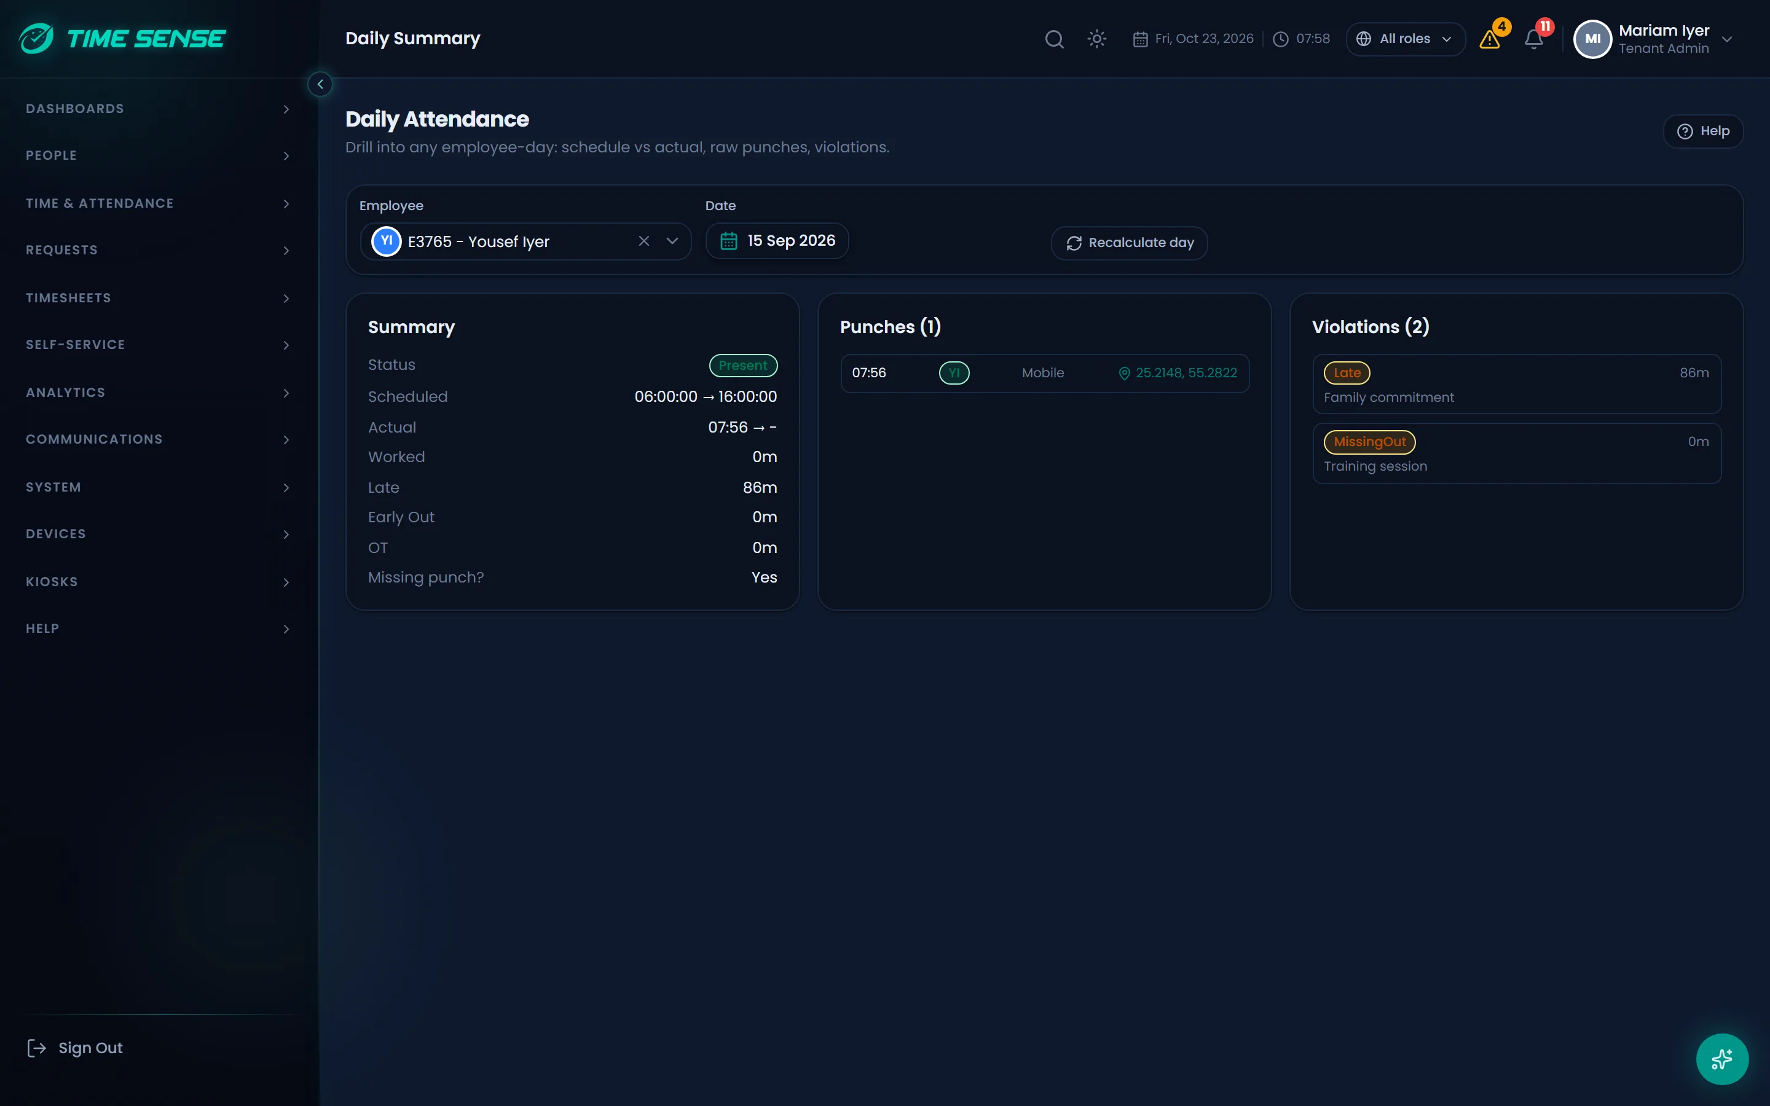Expand the Timesheets menu section
Screen dimensions: 1770x1106
pyautogui.click(x=159, y=298)
